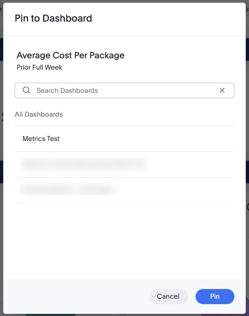Click the Pin to Dashboard title
The width and height of the screenshot is (249, 316).
[x=53, y=18]
